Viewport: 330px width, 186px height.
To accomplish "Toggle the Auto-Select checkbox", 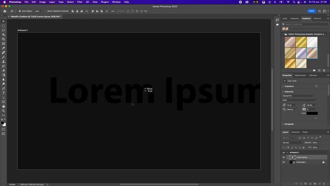I will click(x=20, y=11).
